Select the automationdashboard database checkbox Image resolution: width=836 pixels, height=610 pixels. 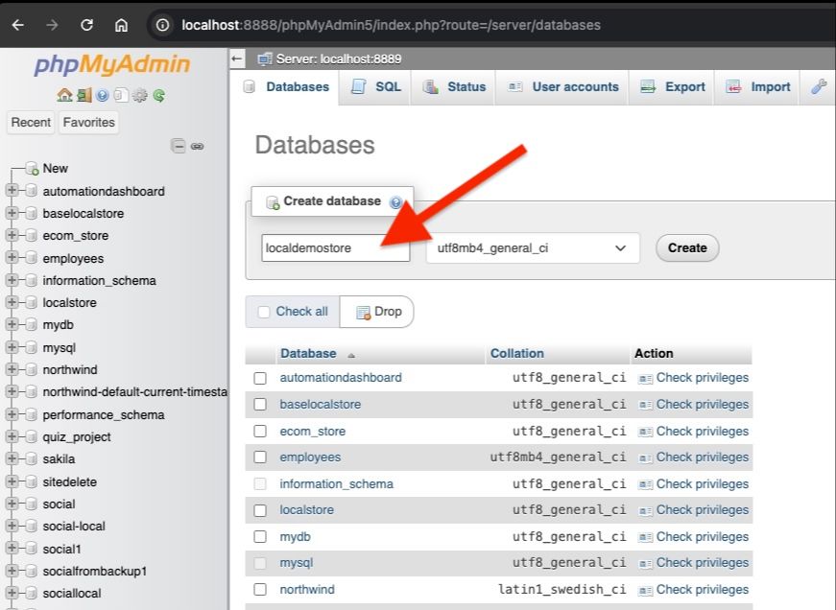(260, 378)
